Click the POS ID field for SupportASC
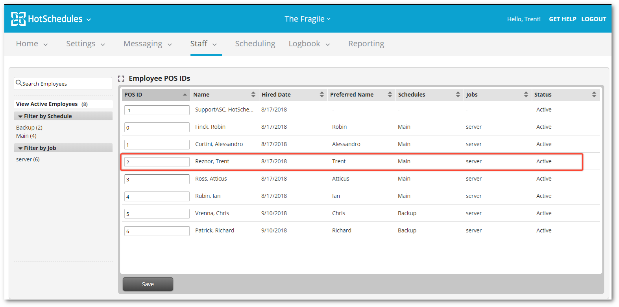The image size is (619, 307). pyautogui.click(x=157, y=110)
